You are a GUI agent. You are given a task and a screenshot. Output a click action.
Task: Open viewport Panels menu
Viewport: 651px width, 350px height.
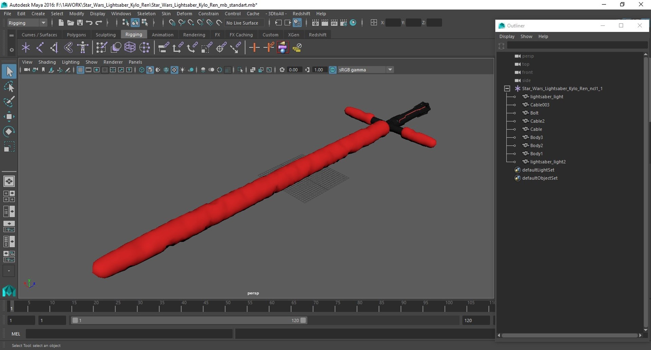135,62
